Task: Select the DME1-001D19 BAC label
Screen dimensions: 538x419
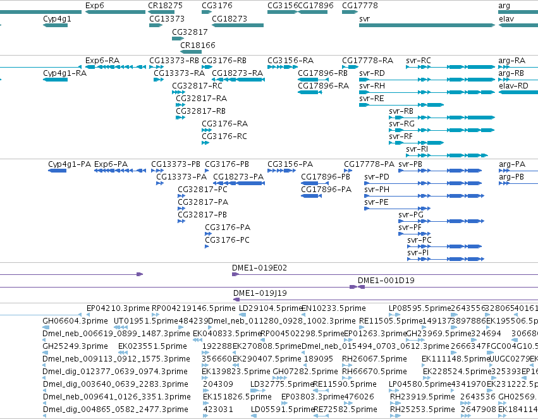Action: (x=386, y=280)
